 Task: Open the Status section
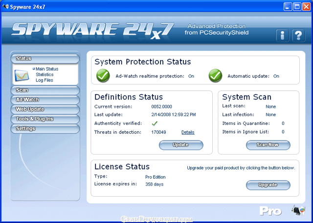coord(45,59)
